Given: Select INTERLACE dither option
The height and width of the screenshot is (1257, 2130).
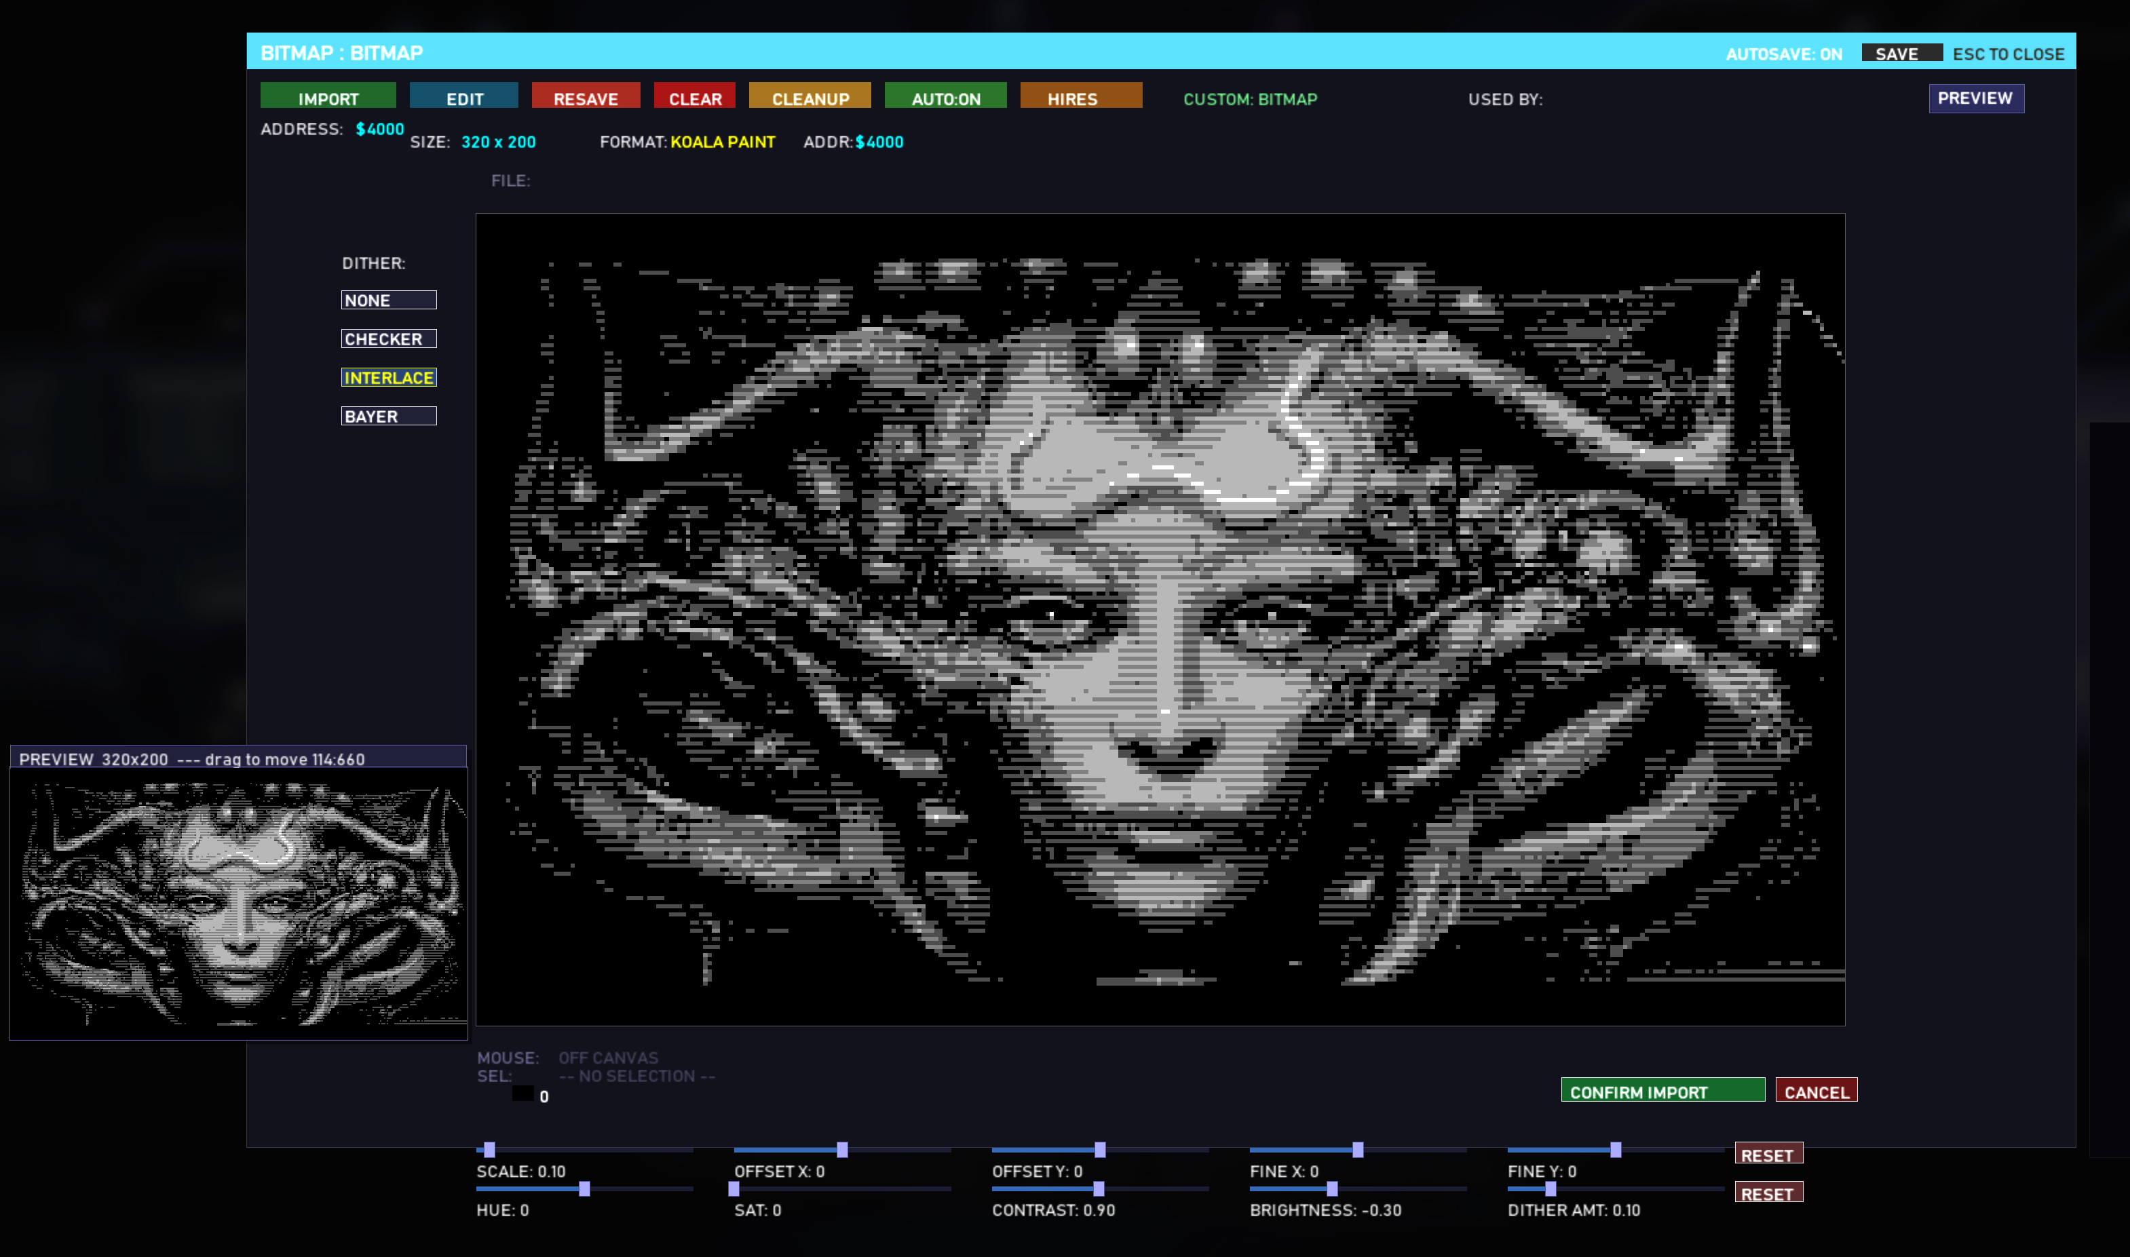Looking at the screenshot, I should click(x=389, y=378).
